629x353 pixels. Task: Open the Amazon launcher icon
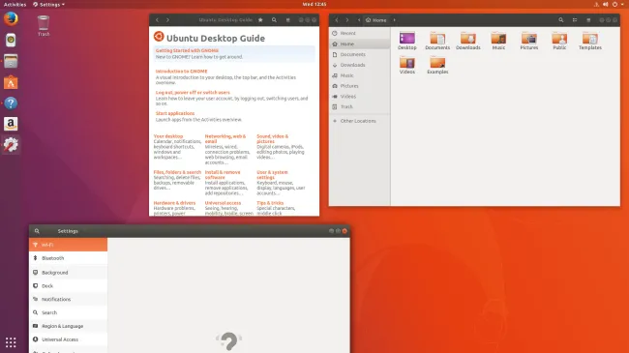tap(11, 124)
